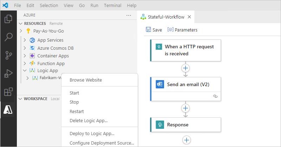Close the Stateful-Workflow tab
Image resolution: width=281 pixels, height=147 pixels.
click(x=189, y=17)
